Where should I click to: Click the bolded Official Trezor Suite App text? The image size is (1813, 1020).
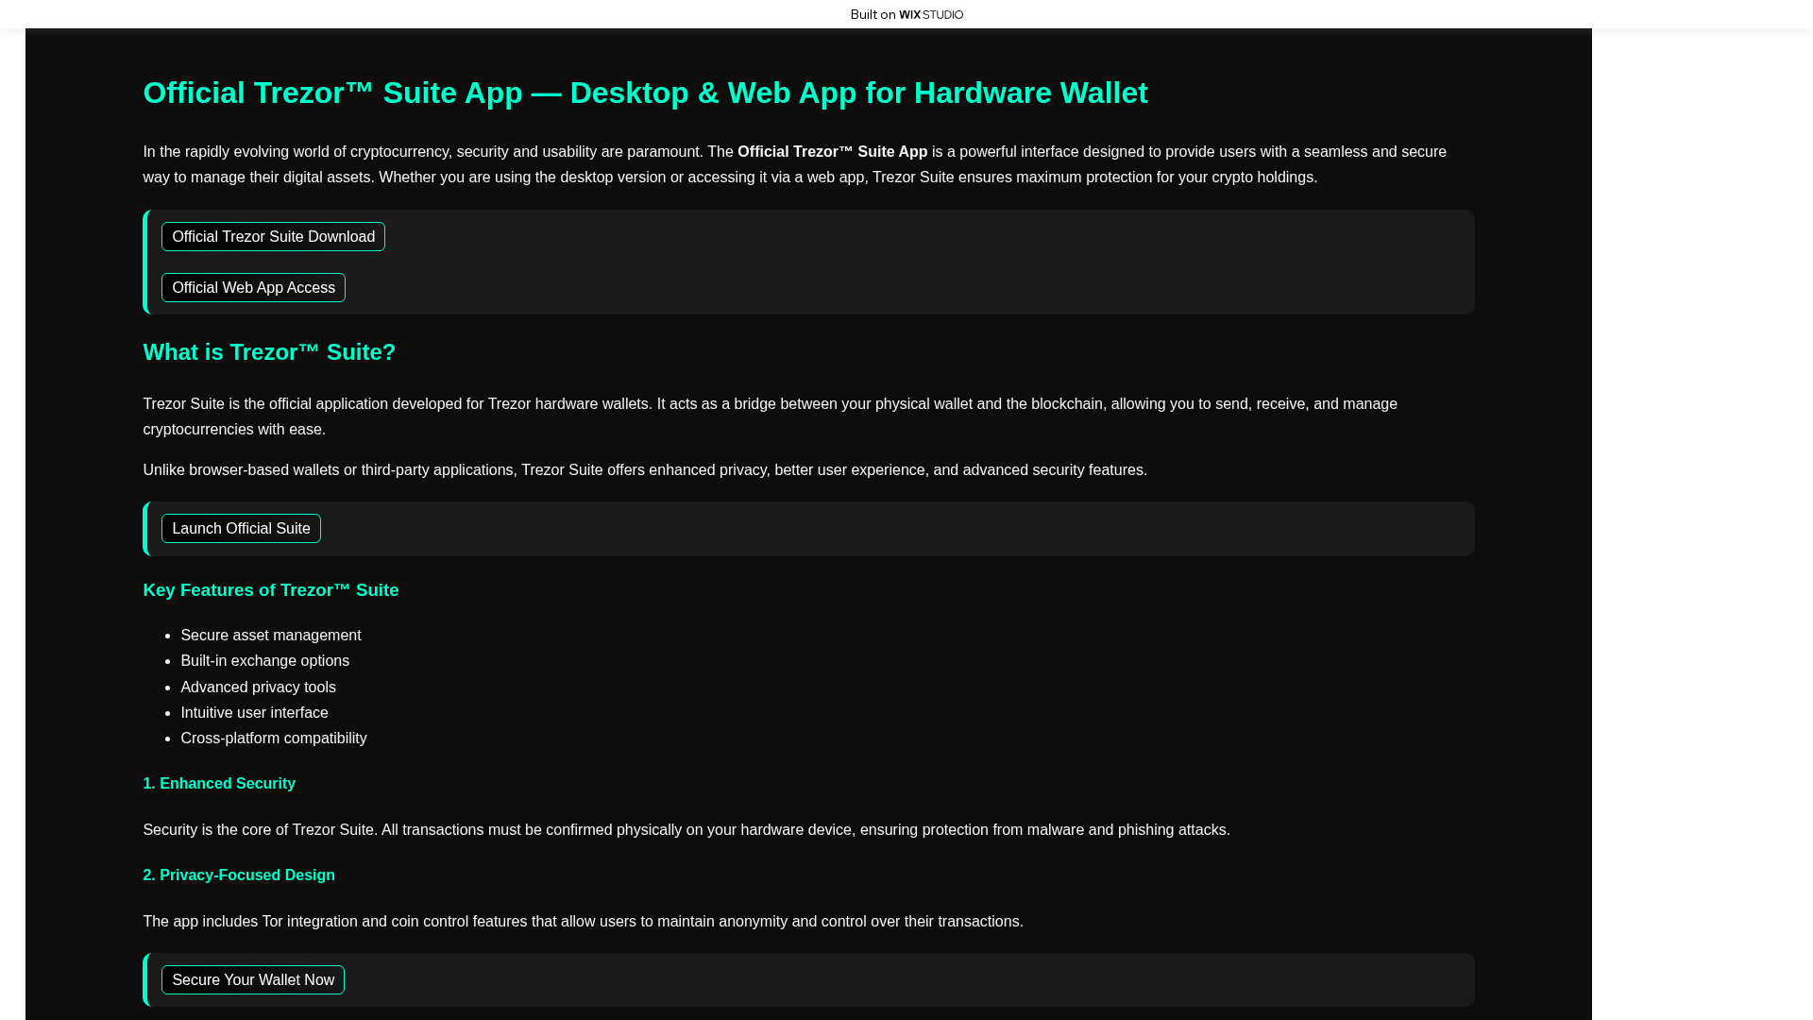831,151
